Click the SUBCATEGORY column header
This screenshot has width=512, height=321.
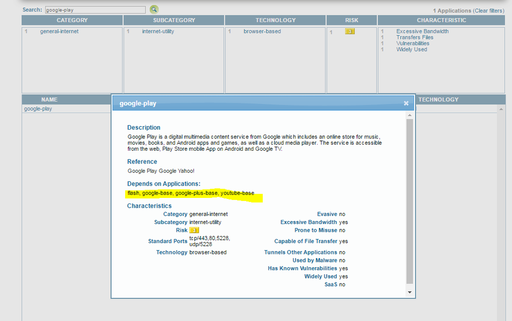tap(174, 20)
